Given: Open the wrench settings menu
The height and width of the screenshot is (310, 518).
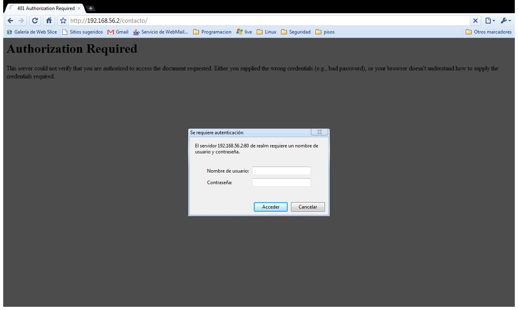Looking at the screenshot, I should (x=506, y=21).
